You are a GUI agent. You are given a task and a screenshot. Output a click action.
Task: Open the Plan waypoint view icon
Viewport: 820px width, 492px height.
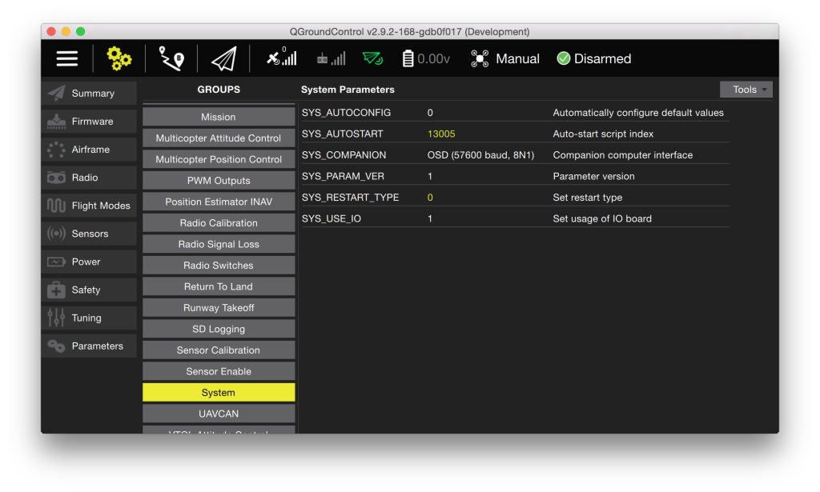[x=171, y=58]
